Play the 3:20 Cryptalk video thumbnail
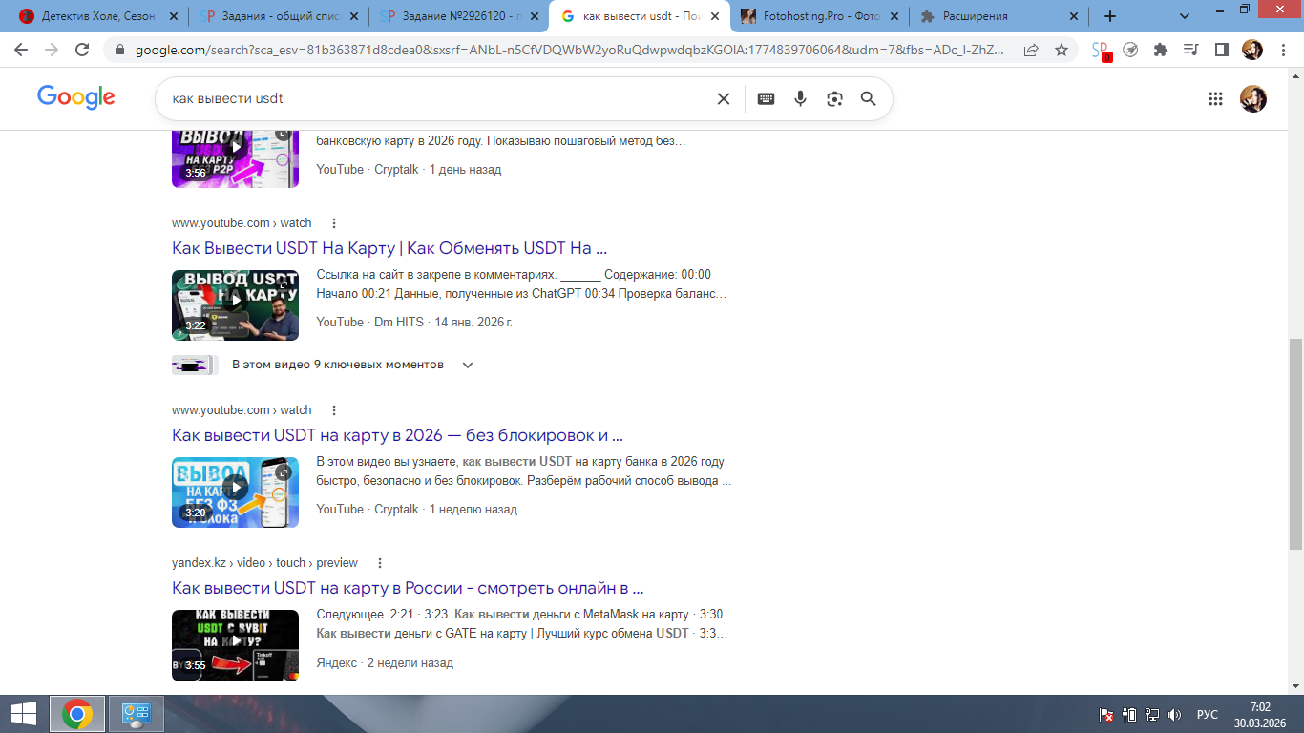 pyautogui.click(x=235, y=492)
